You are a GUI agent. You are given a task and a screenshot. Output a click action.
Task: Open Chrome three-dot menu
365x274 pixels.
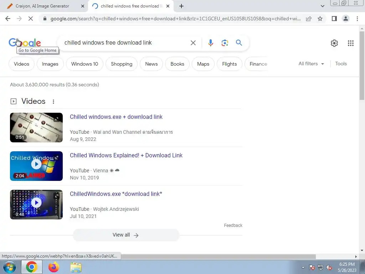click(357, 19)
